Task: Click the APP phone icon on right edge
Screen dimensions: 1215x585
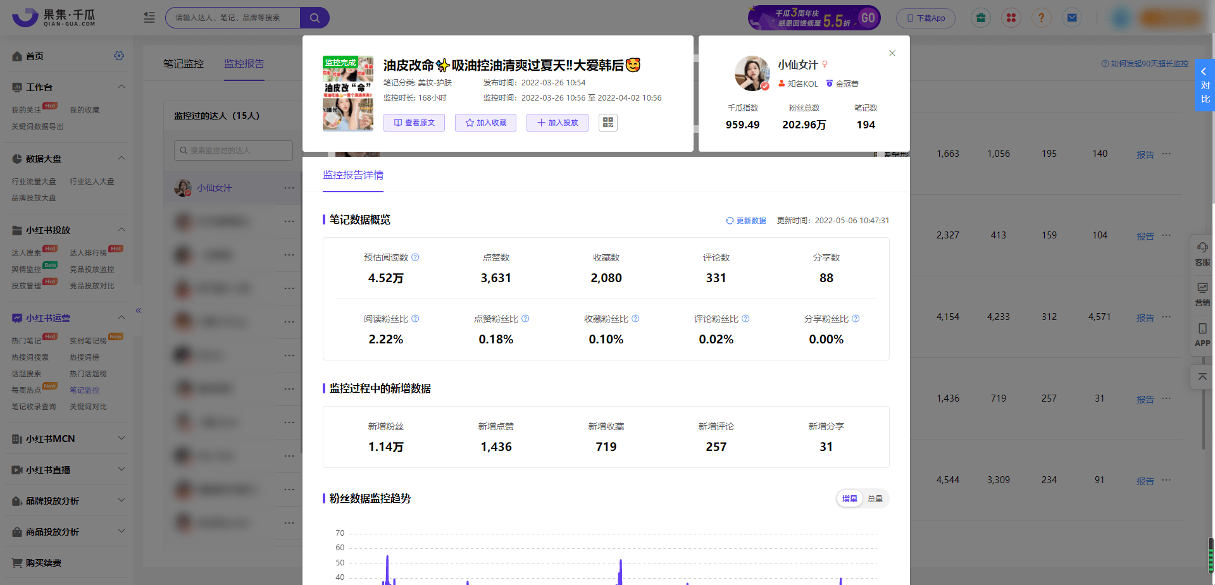Action: click(1202, 335)
